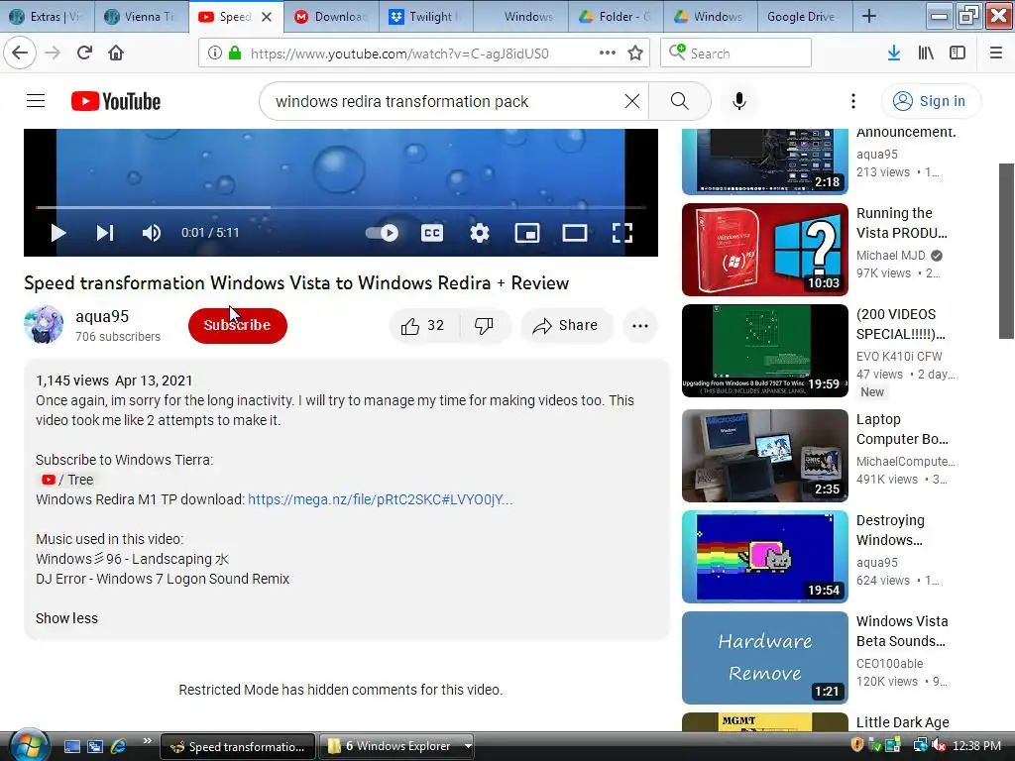Screen dimensions: 1015x761
Task: Open more actions ellipsis menu
Action: click(x=640, y=325)
